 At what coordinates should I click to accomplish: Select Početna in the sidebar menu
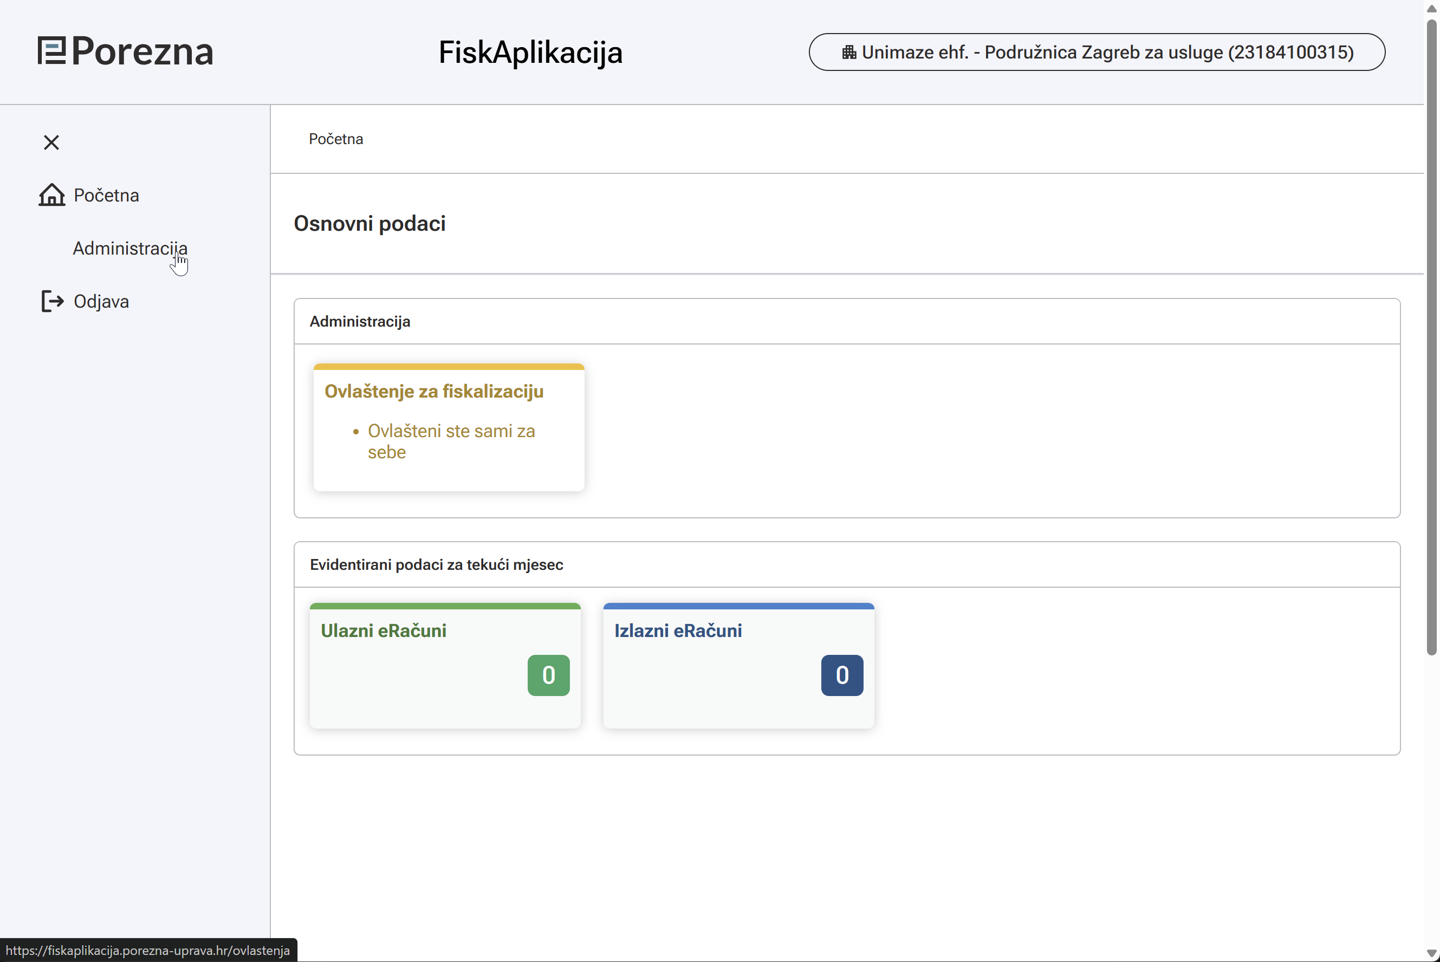tap(106, 195)
